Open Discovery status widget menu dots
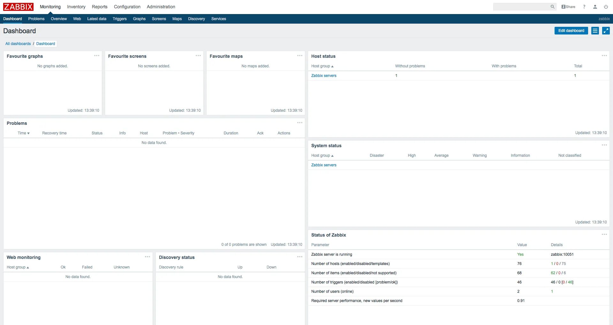 pyautogui.click(x=300, y=257)
